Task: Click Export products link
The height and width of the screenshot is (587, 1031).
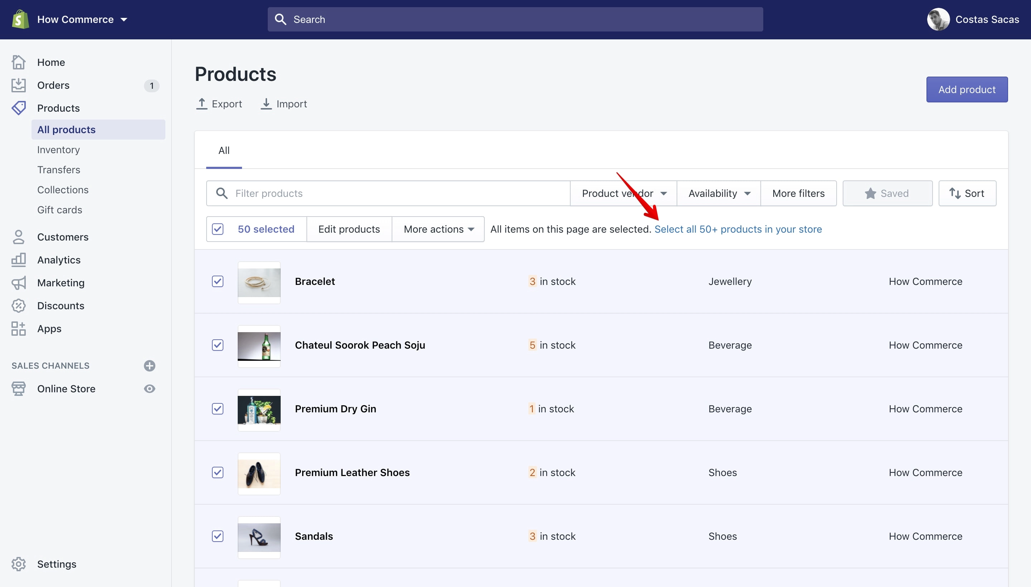Action: click(219, 104)
